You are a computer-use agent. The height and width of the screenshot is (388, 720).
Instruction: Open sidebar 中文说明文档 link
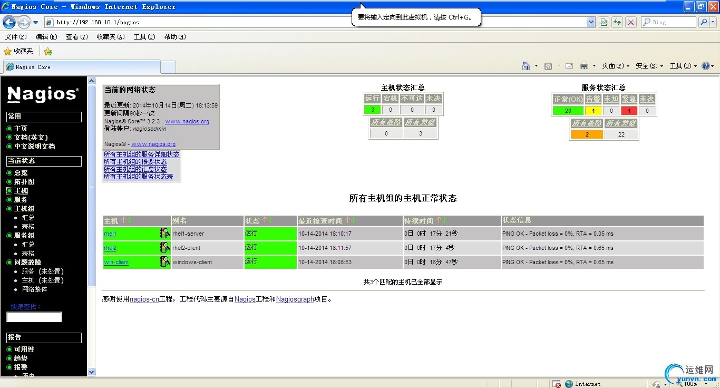34,147
